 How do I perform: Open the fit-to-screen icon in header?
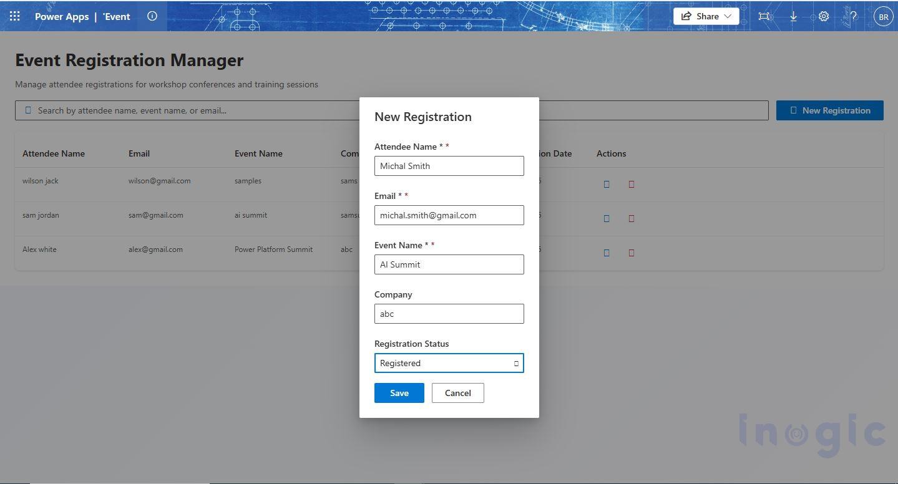(x=764, y=16)
